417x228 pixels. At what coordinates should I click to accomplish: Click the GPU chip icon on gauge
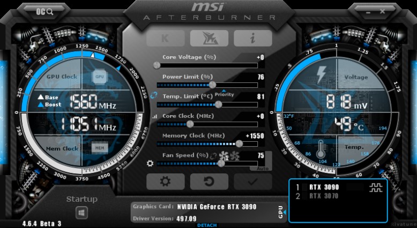[x=100, y=77]
